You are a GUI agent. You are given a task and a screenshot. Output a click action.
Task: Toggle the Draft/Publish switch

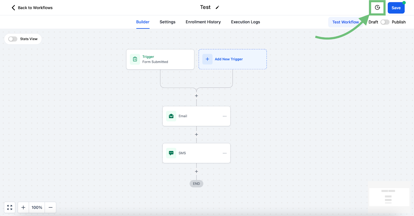click(385, 22)
